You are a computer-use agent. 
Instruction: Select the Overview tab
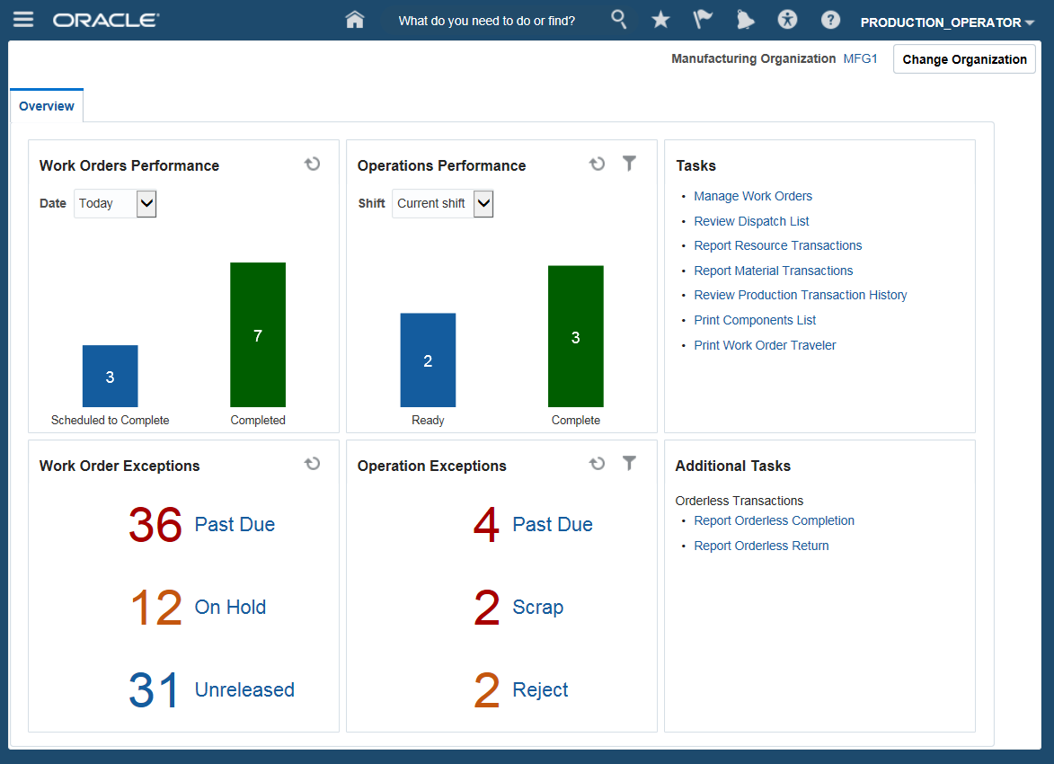tap(47, 106)
